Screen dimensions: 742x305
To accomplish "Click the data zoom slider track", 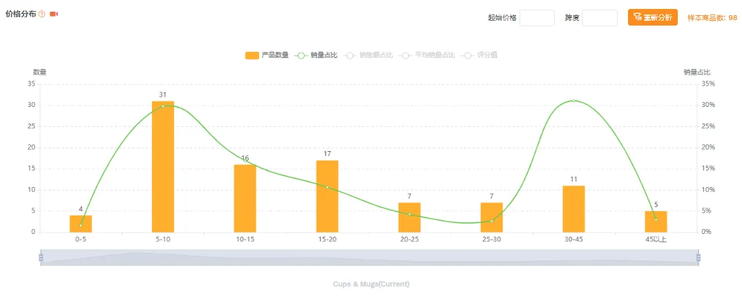I will pos(370,257).
